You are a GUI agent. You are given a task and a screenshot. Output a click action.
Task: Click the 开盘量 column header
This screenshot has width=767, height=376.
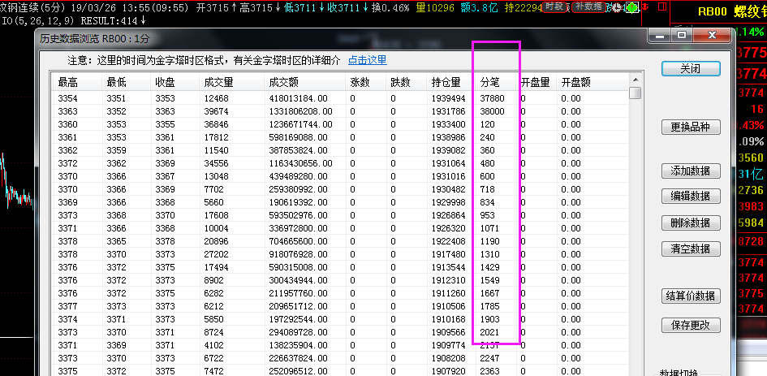pyautogui.click(x=536, y=82)
